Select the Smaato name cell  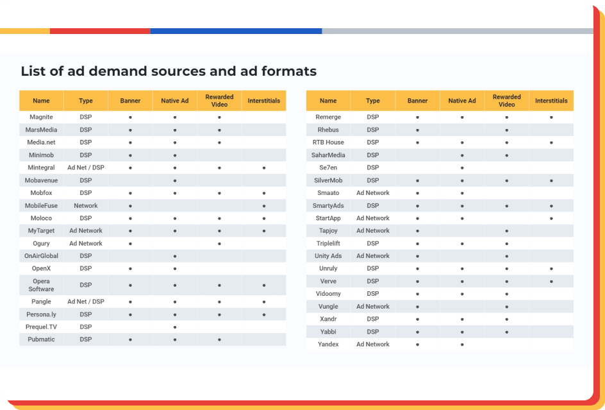coord(328,193)
